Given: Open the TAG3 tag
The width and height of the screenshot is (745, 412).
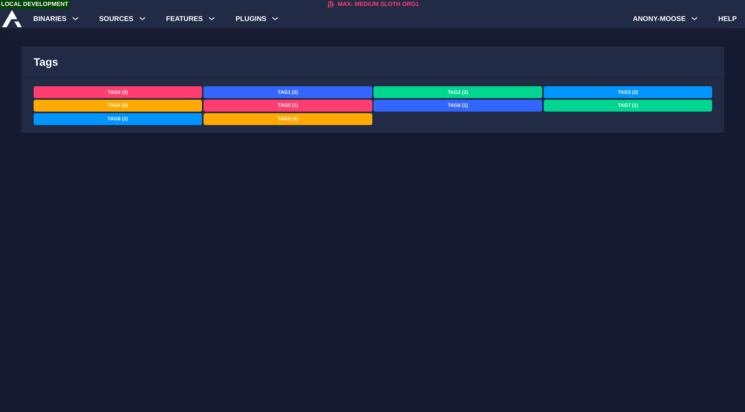Looking at the screenshot, I should (628, 92).
